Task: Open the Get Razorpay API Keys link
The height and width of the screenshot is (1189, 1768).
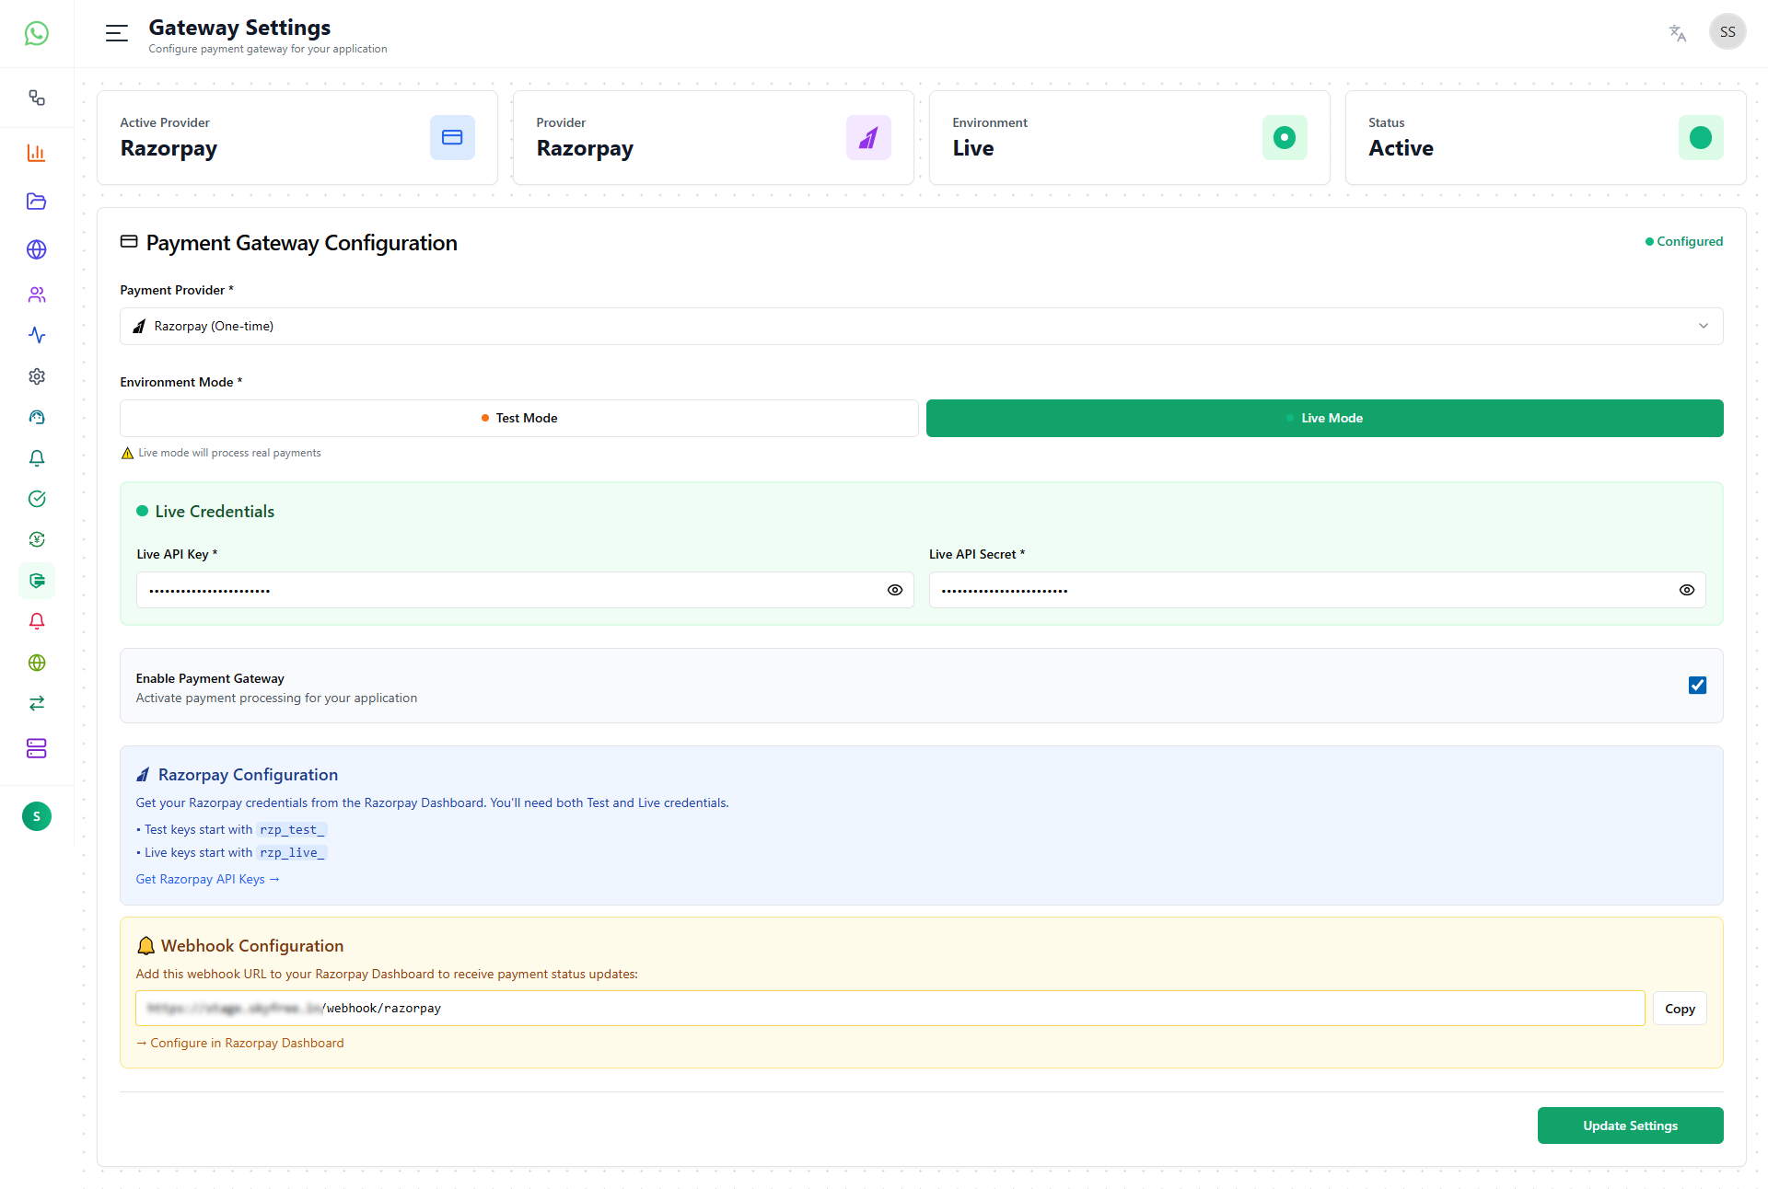Action: 207,879
